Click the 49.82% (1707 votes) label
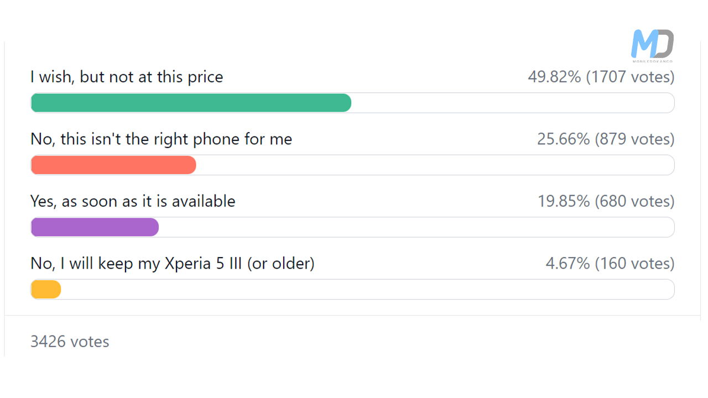The height and width of the screenshot is (398, 708). pyautogui.click(x=601, y=77)
